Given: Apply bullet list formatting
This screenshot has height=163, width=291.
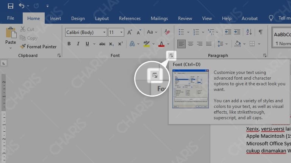Looking at the screenshot, I should pyautogui.click(x=181, y=32).
